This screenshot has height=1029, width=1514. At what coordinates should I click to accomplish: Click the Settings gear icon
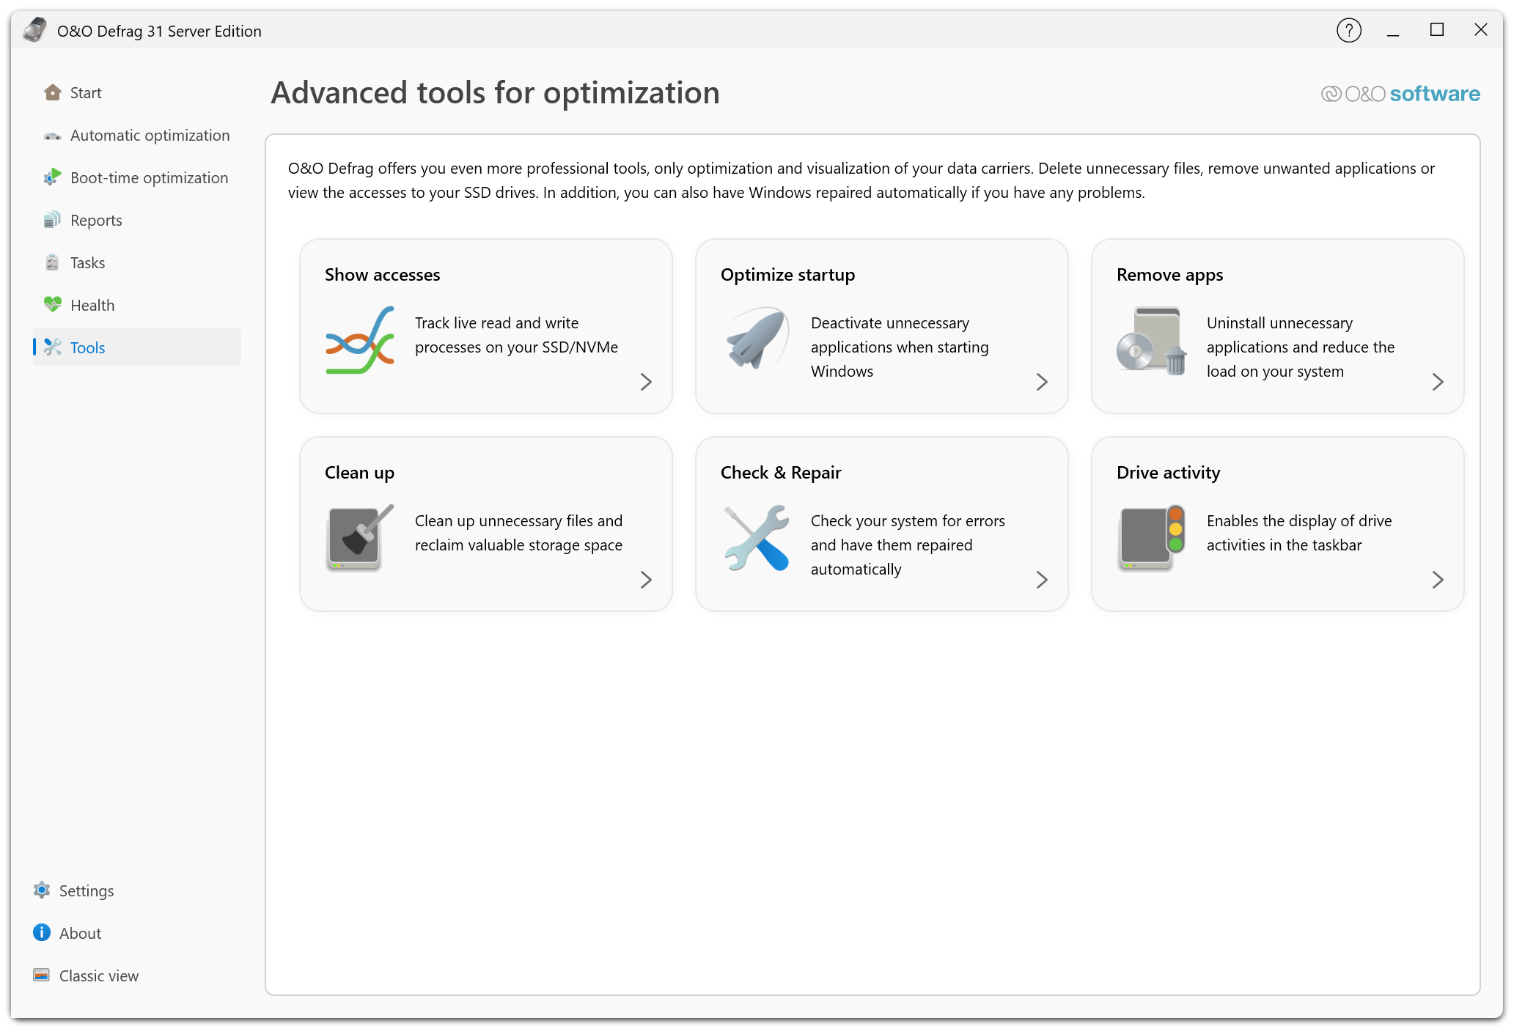point(42,890)
